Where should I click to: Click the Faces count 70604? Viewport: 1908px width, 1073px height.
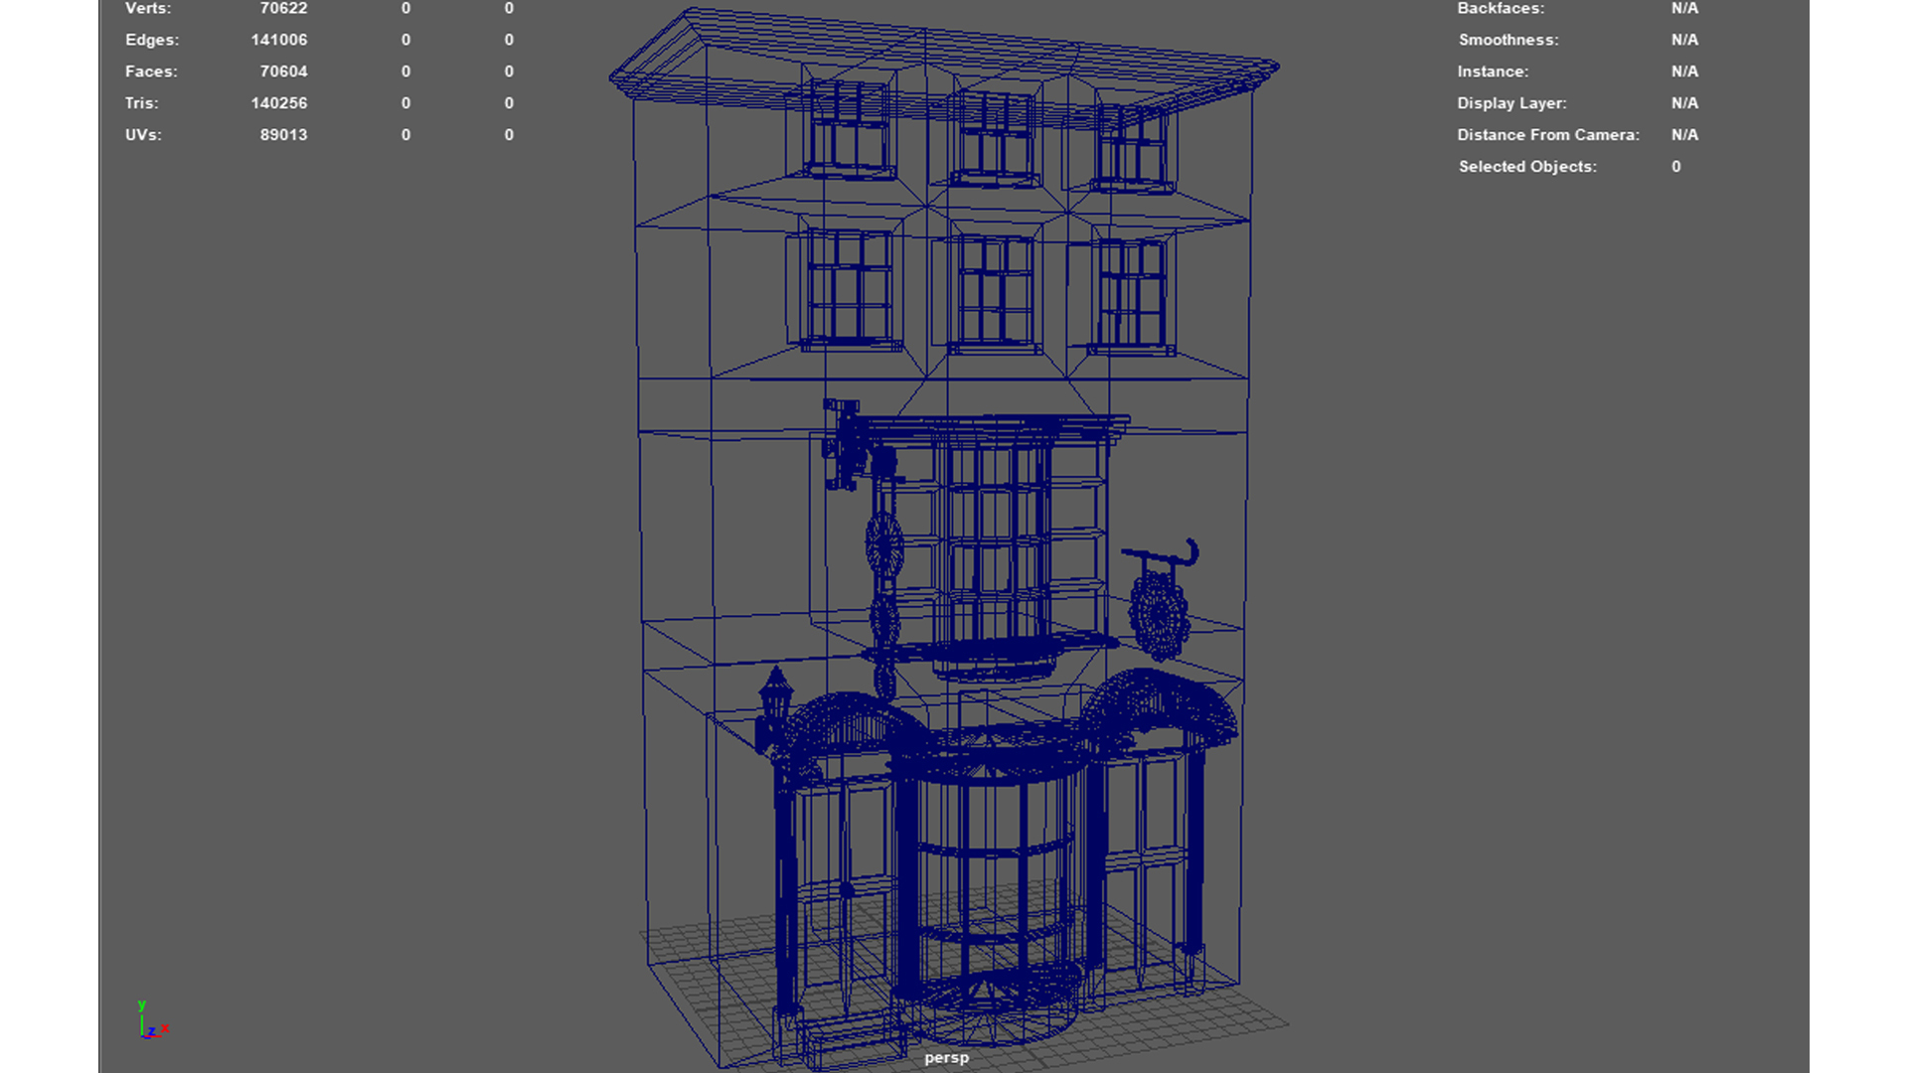[x=283, y=72]
